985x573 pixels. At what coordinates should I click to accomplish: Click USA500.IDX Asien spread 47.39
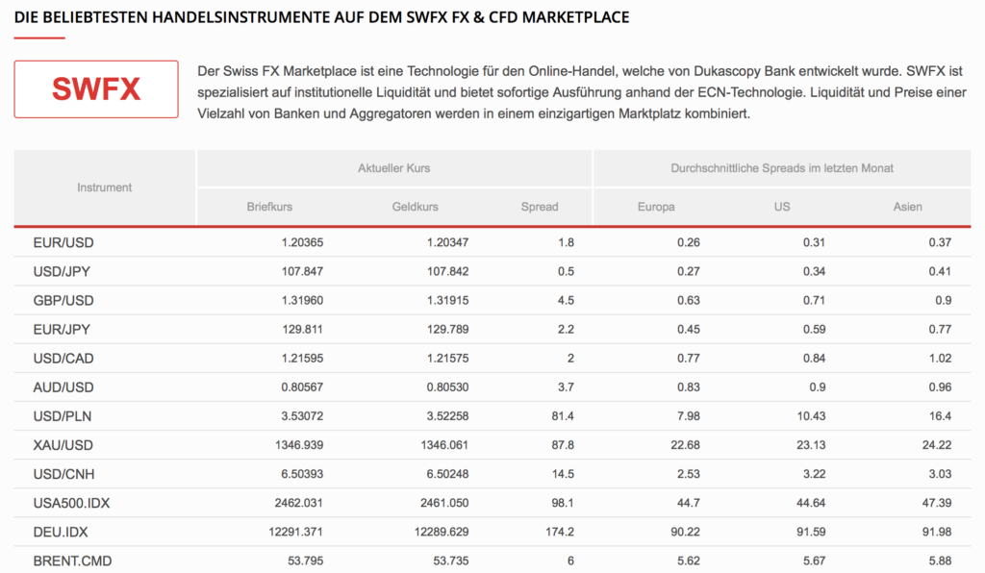937,502
